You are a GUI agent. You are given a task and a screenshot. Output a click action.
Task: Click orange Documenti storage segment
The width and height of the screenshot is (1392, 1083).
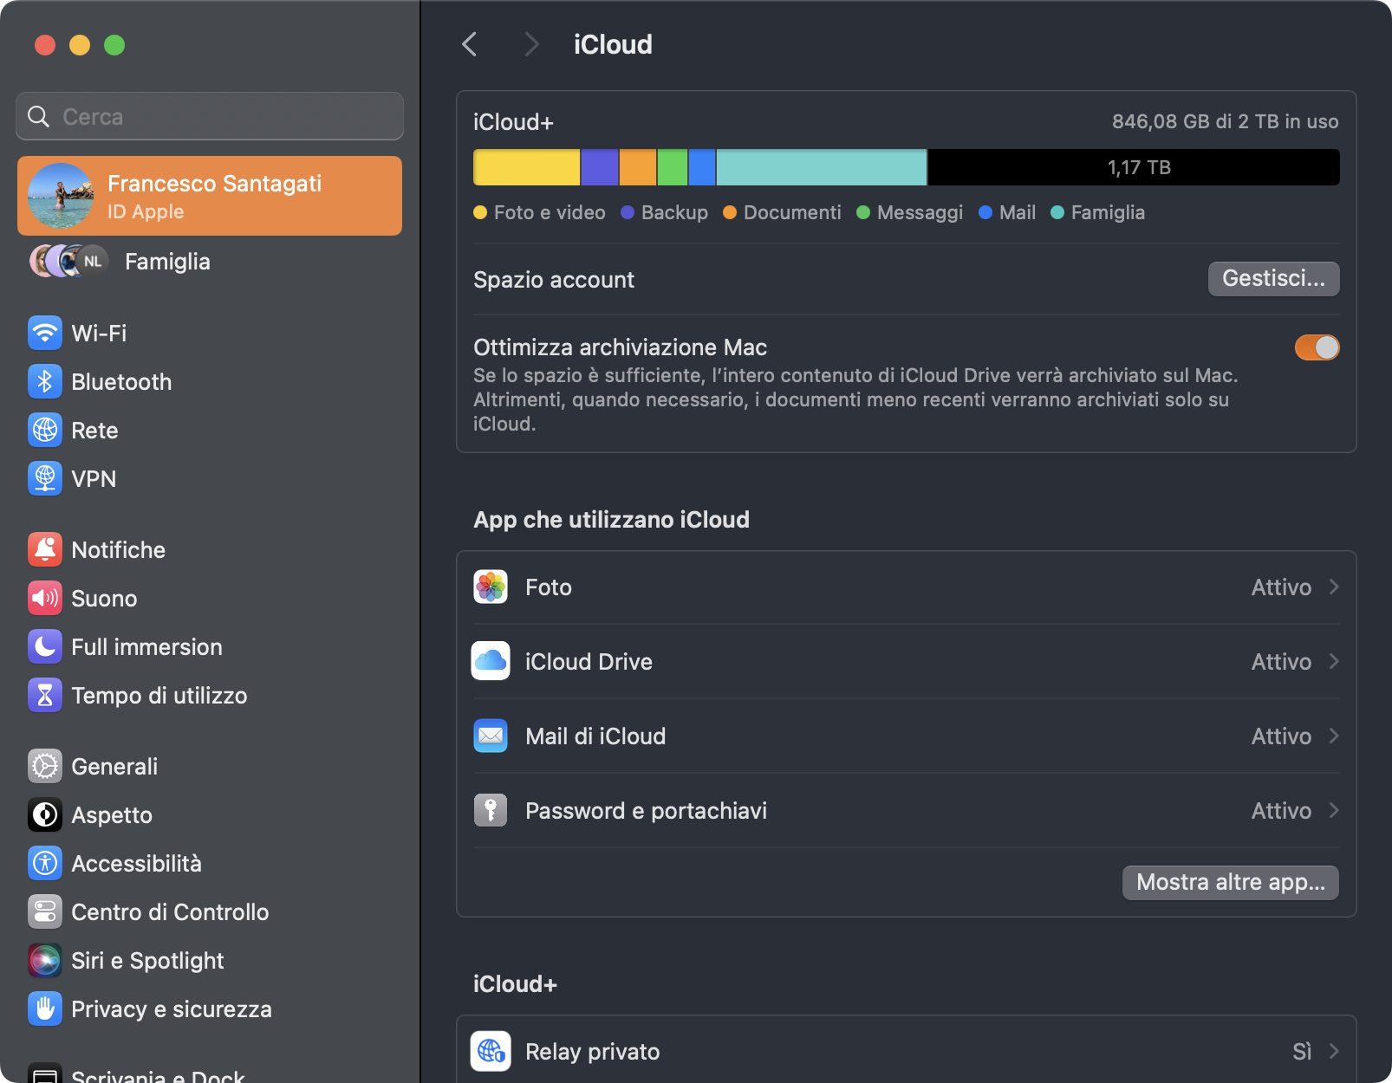(x=638, y=167)
